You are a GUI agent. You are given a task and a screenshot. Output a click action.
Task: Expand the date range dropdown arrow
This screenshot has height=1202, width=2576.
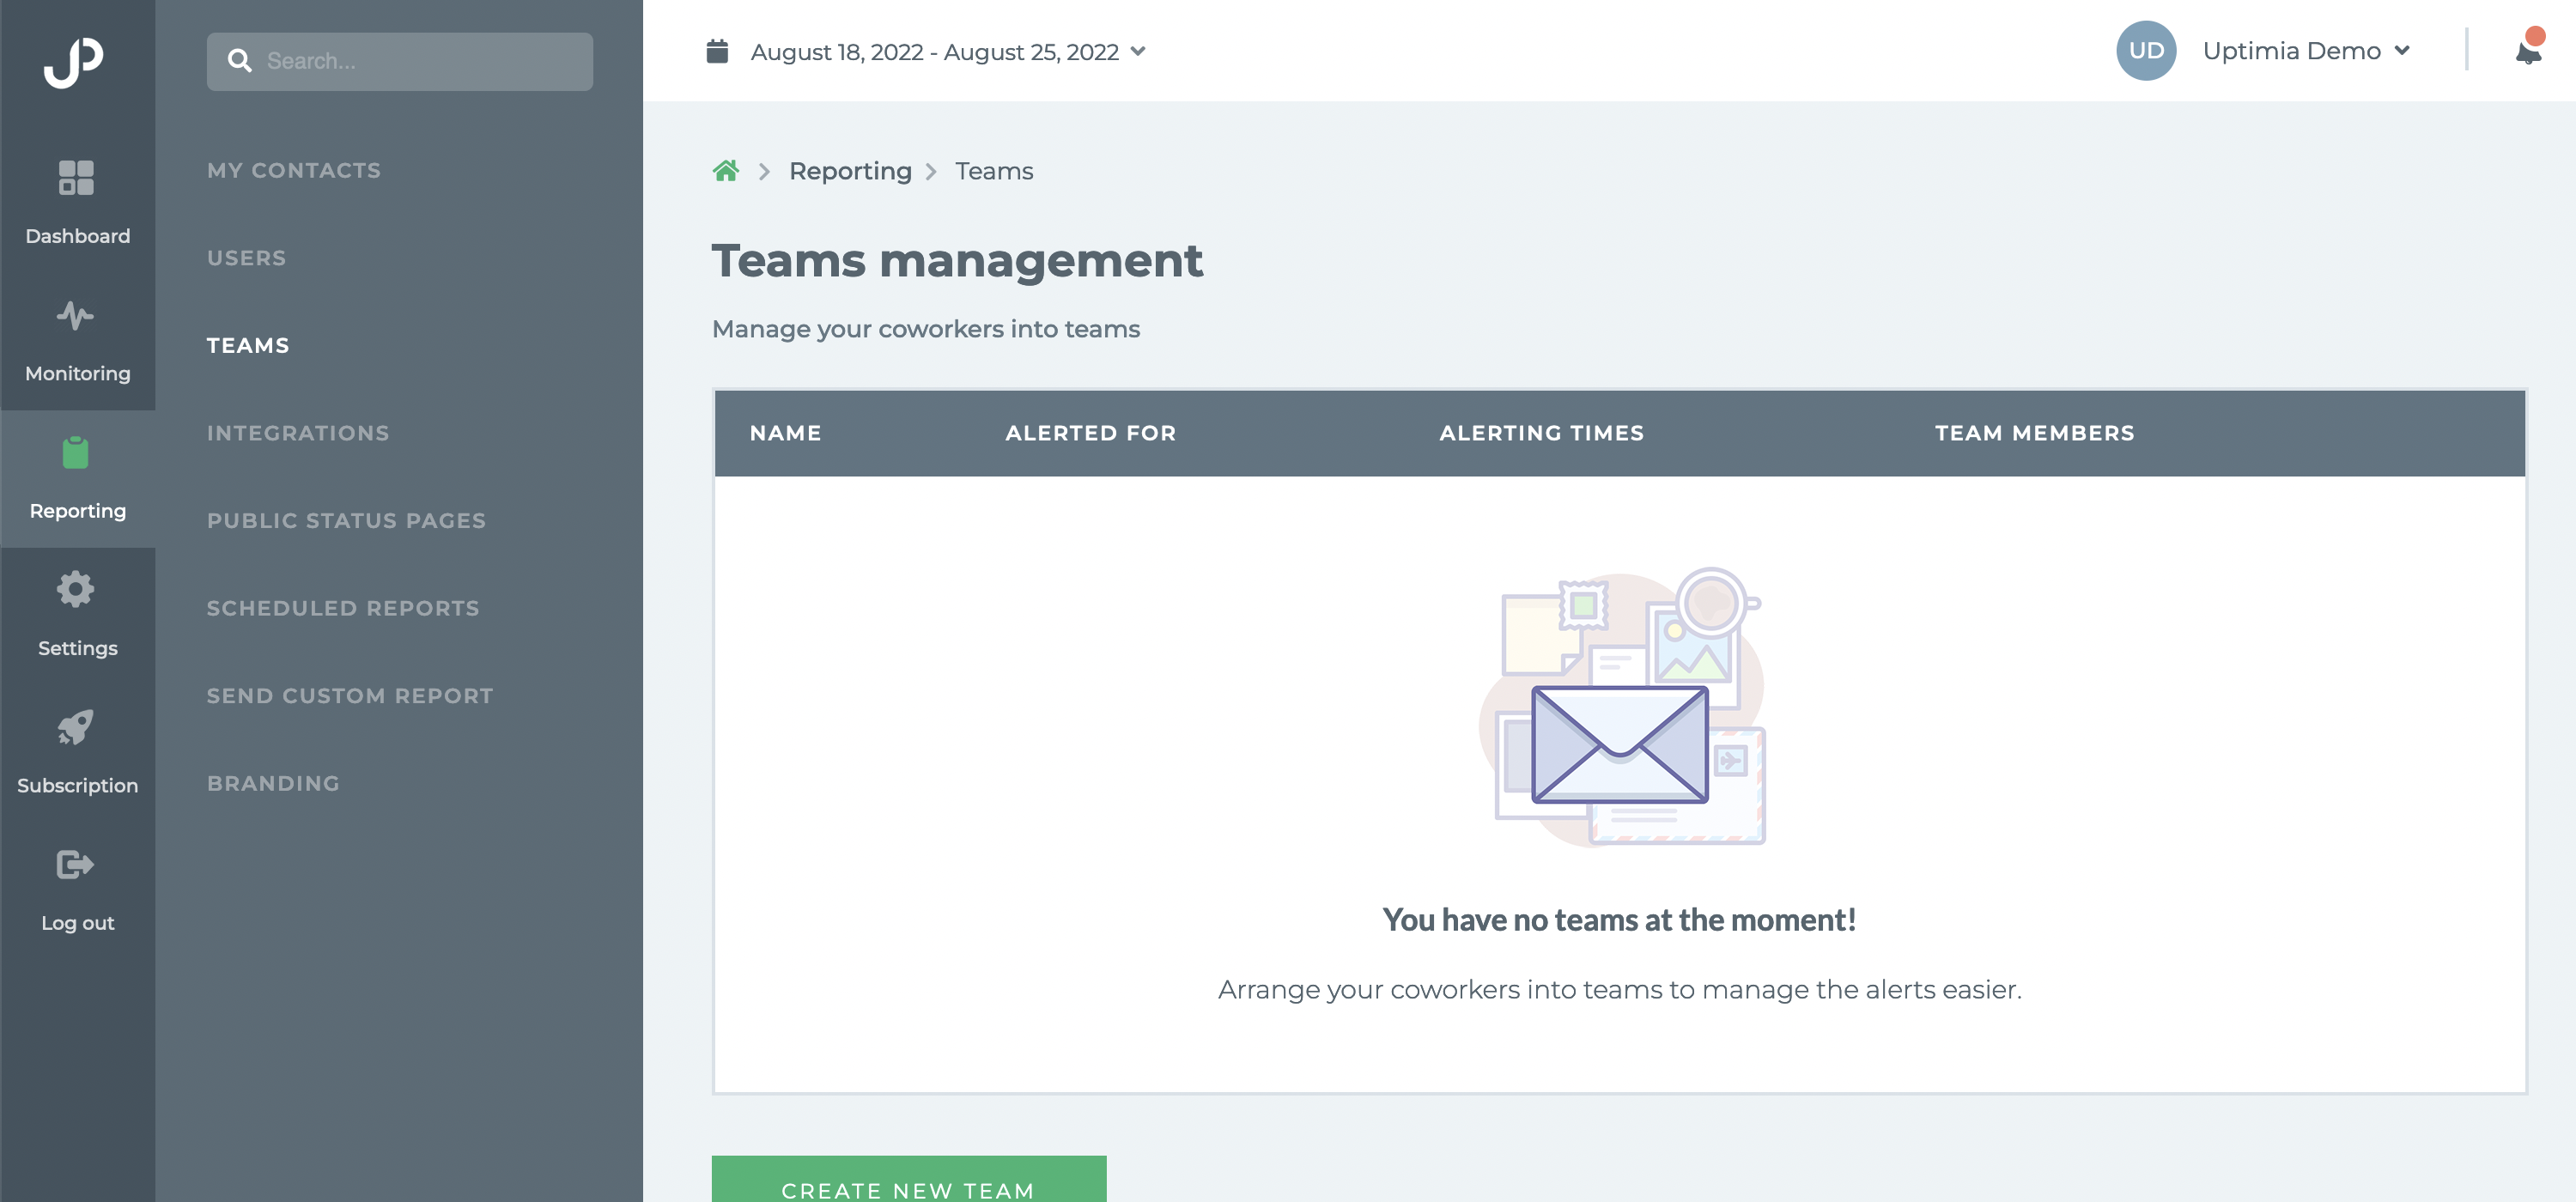point(1138,51)
